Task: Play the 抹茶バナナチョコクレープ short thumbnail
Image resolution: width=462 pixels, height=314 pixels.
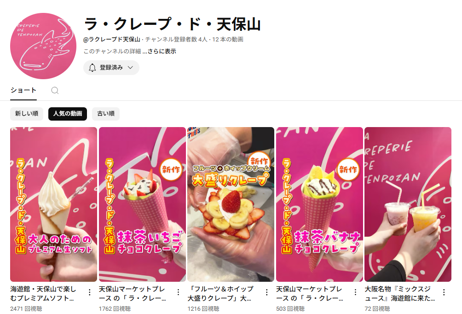Action: (x=319, y=204)
